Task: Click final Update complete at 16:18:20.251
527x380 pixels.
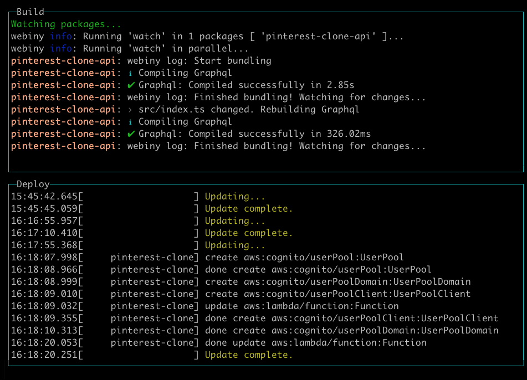Action: (249, 355)
